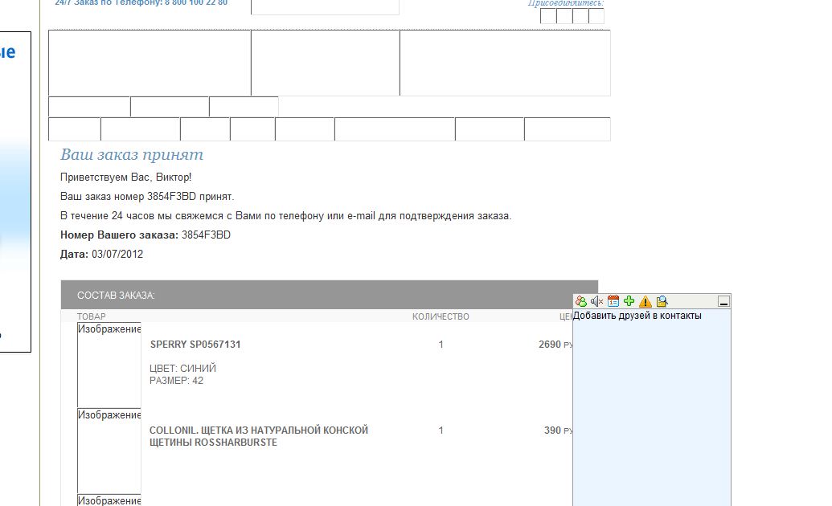Select quantity 1 in the SPERRY row
The height and width of the screenshot is (506, 832).
tap(441, 345)
